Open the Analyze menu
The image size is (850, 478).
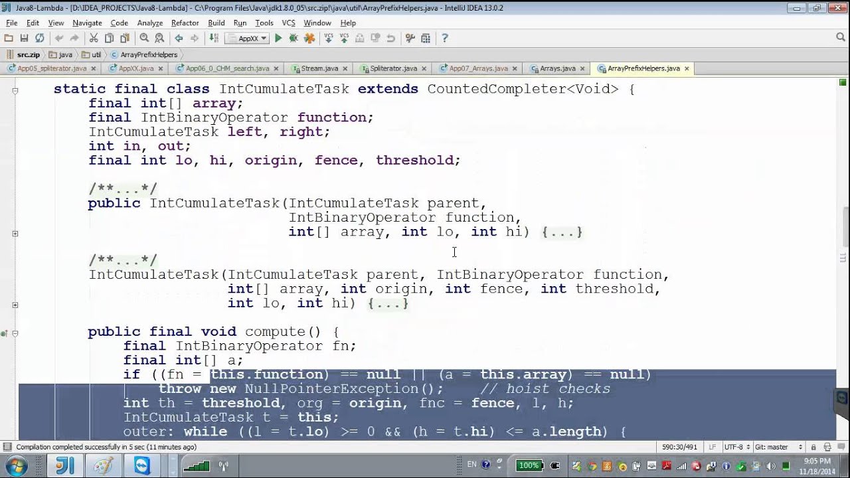[150, 23]
